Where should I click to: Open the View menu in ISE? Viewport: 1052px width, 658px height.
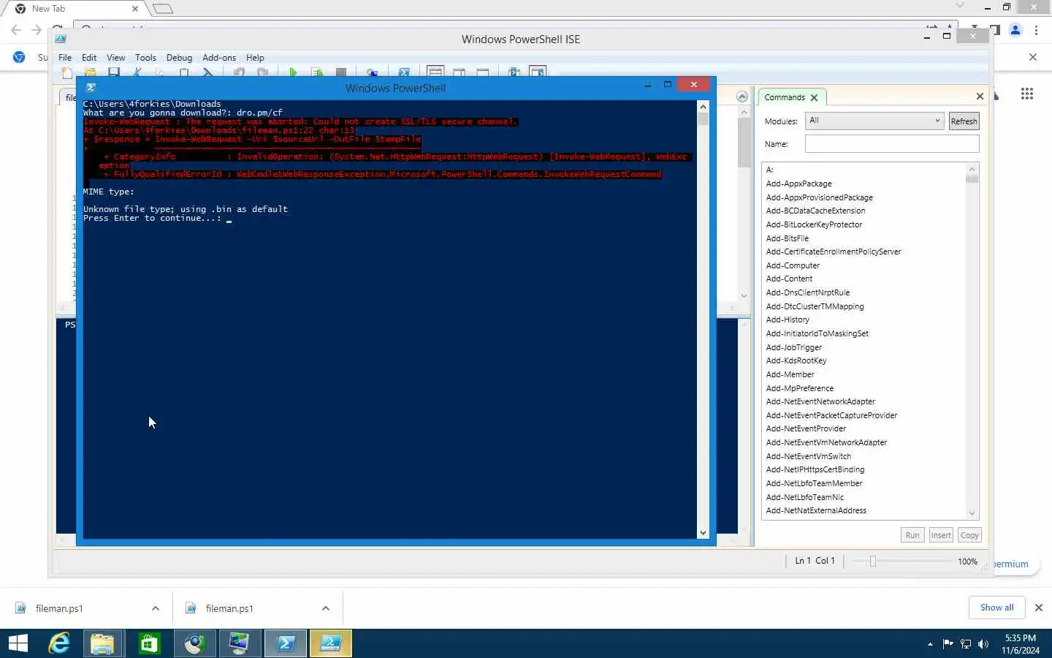115,58
